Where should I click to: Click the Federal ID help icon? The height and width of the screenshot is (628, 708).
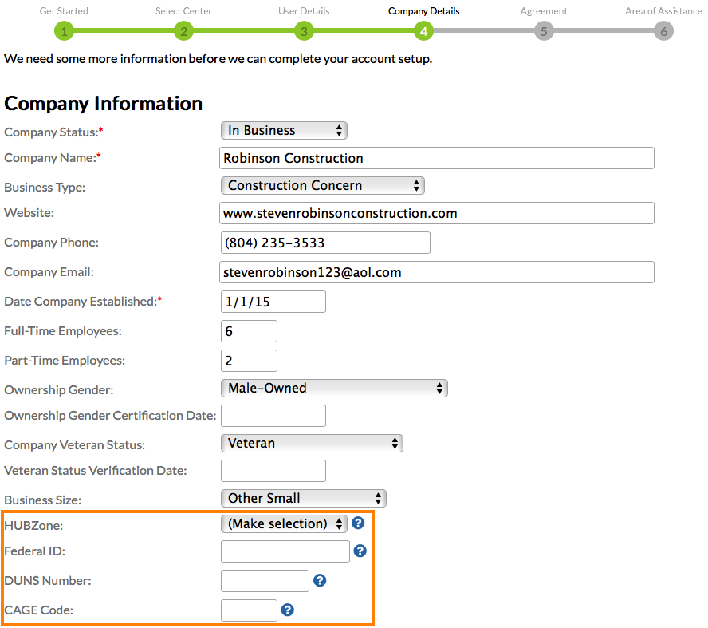[x=360, y=551]
